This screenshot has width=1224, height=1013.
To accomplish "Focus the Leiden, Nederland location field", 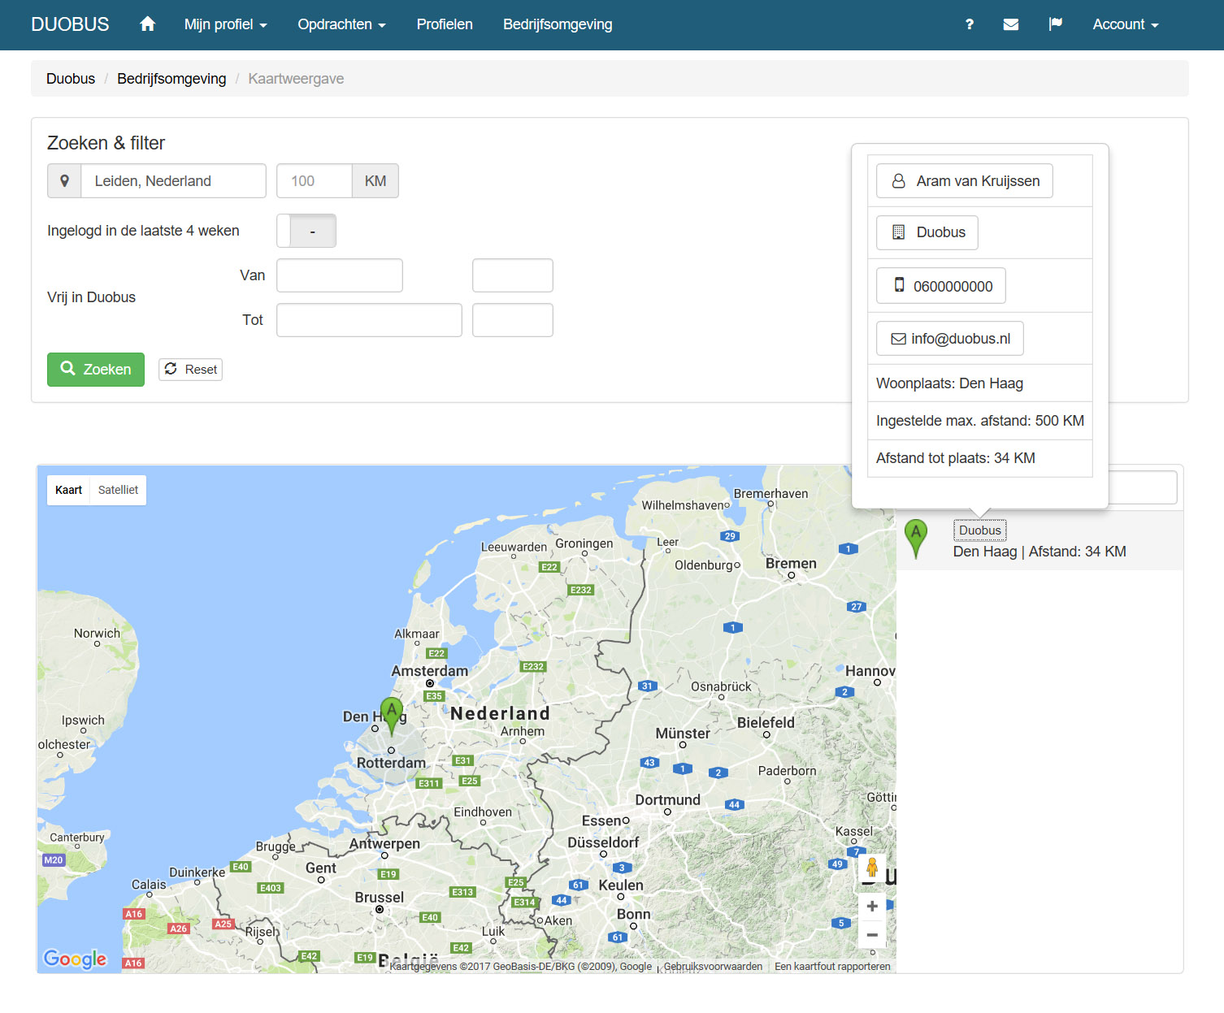I will pos(173,180).
